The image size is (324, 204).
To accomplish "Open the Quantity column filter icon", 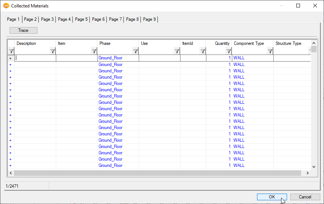I will (229, 51).
